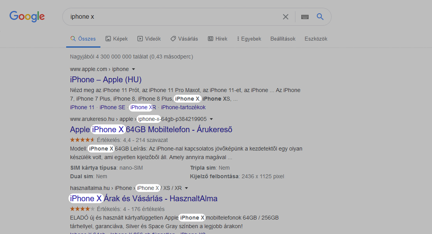Click the Összes tab magnifier icon

click(73, 39)
